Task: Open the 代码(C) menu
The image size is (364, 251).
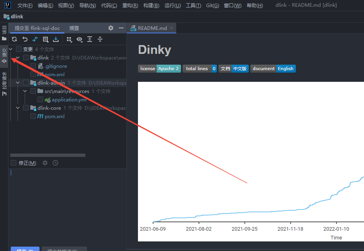Action: pos(109,5)
